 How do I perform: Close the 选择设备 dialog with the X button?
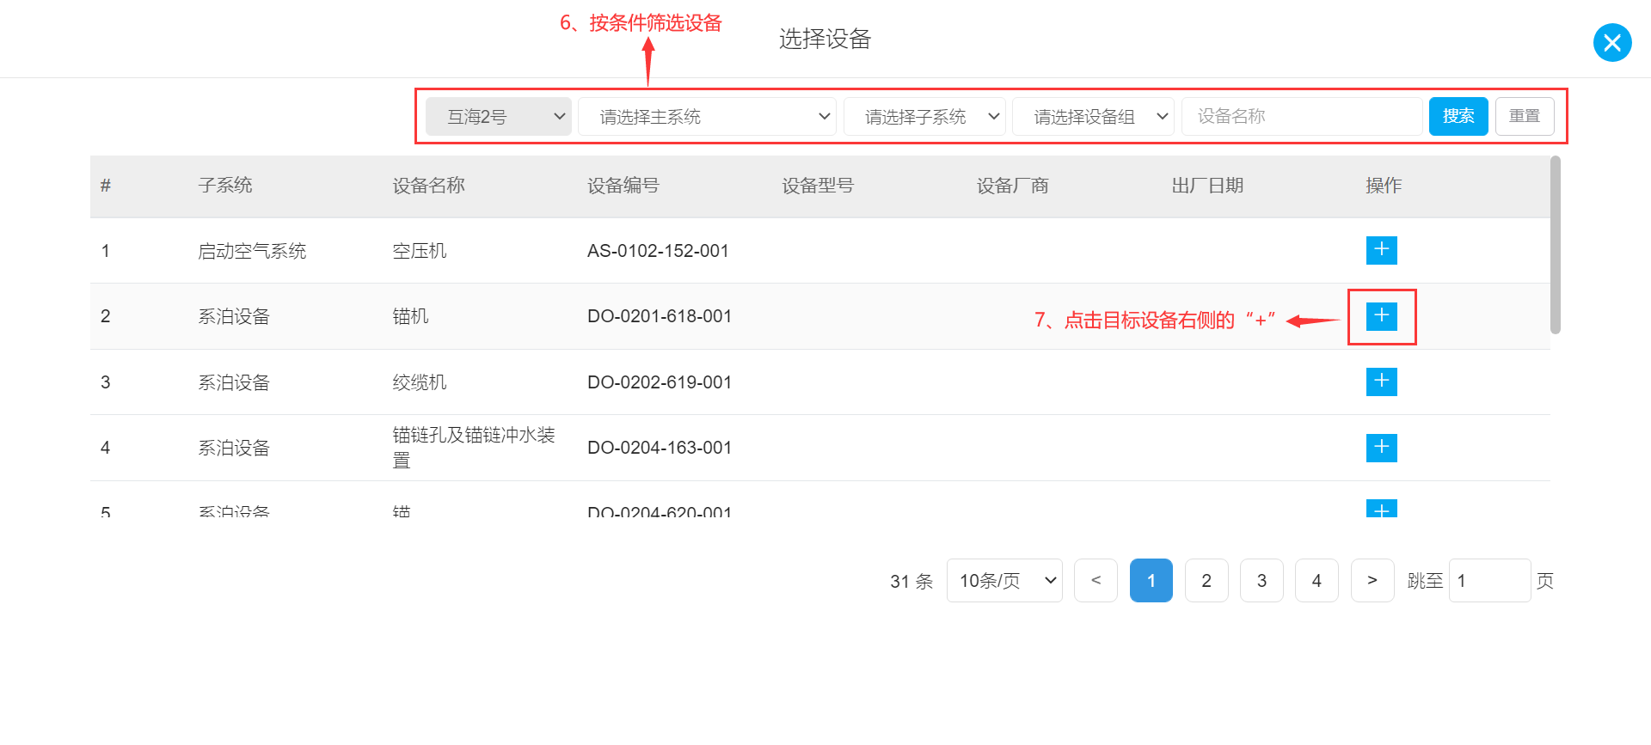pos(1612,42)
